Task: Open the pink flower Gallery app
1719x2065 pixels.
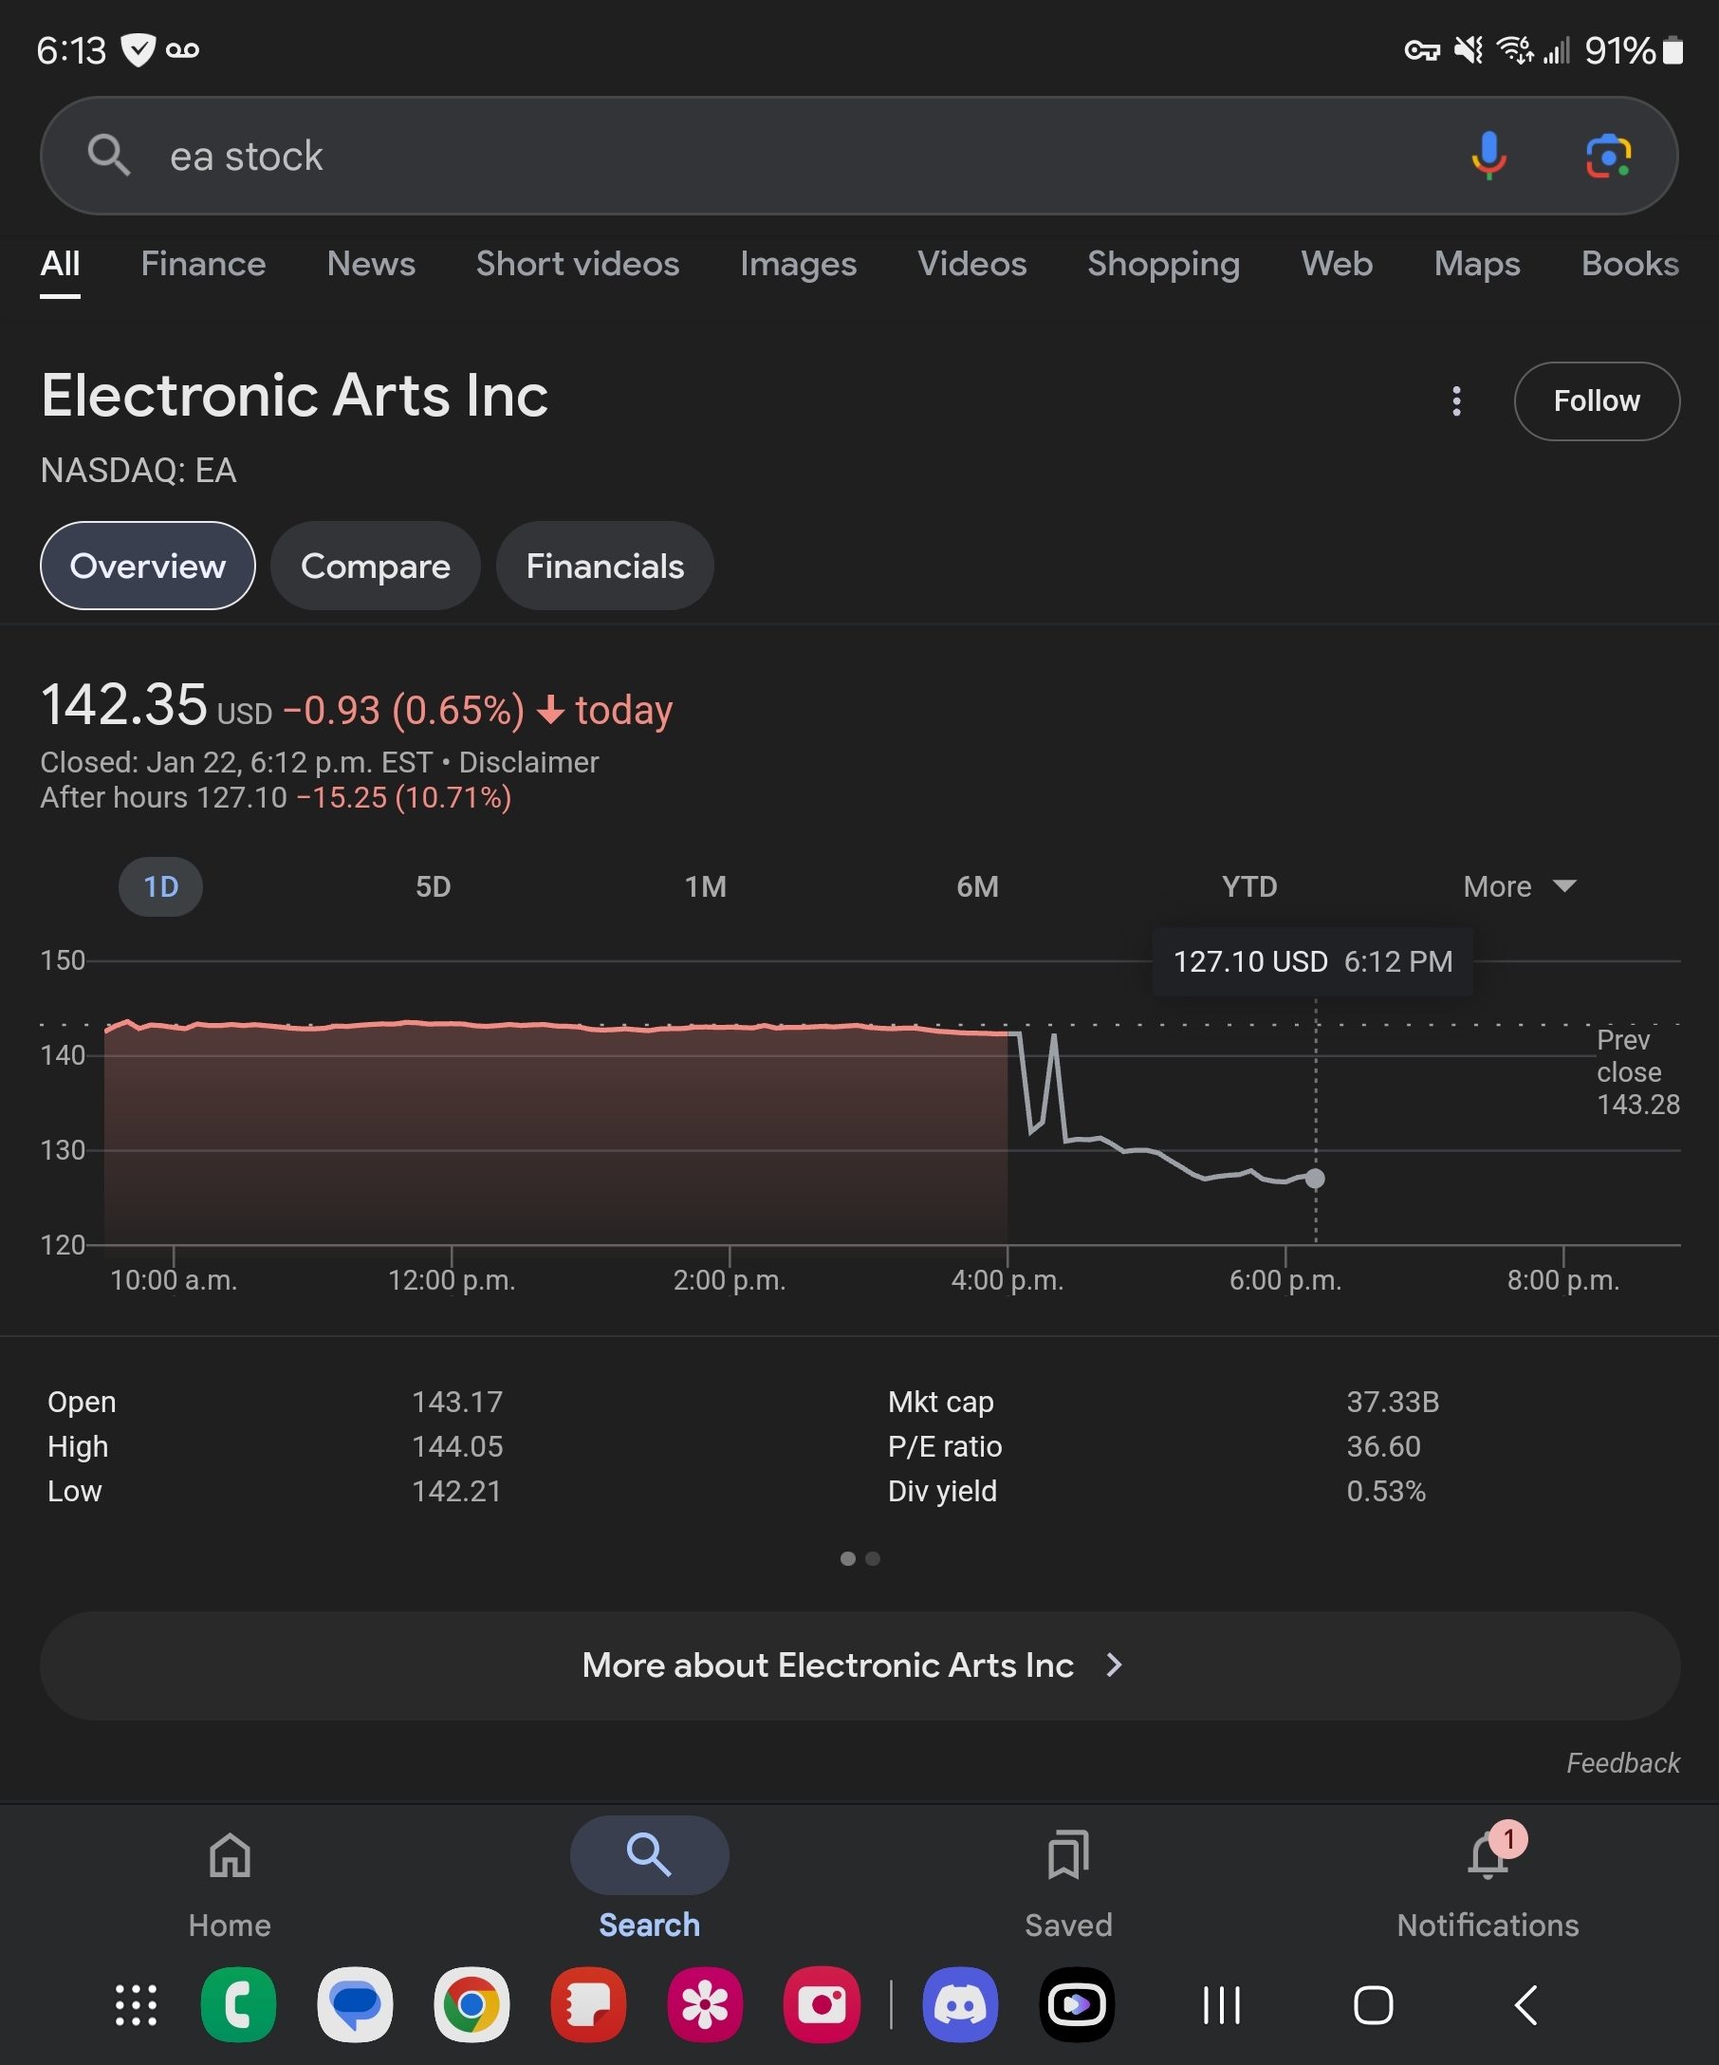Action: pos(705,2005)
